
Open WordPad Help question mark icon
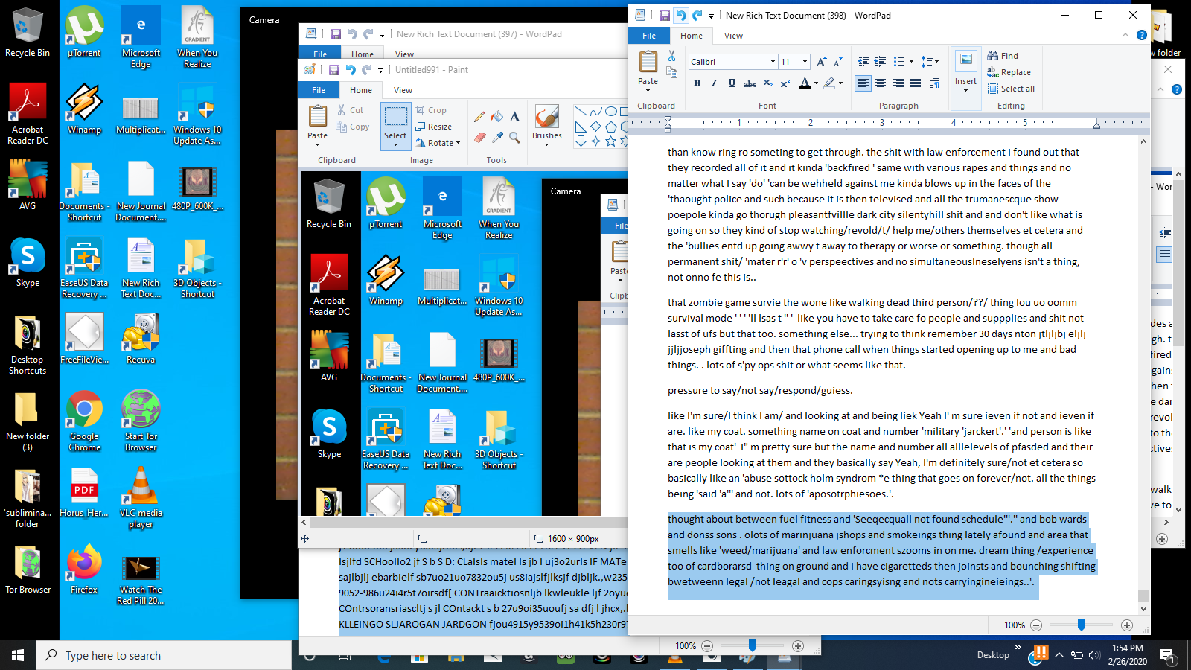(1142, 35)
